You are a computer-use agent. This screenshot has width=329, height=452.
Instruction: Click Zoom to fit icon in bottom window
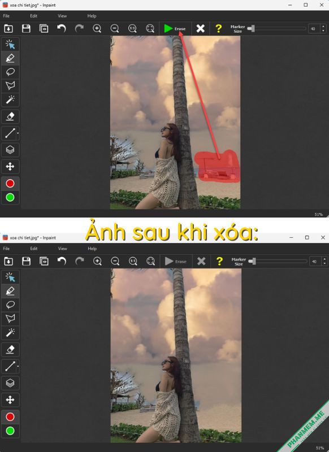(150, 261)
